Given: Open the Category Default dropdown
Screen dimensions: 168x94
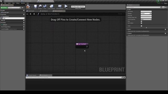Looking at the screenshot, I should click(x=146, y=14).
